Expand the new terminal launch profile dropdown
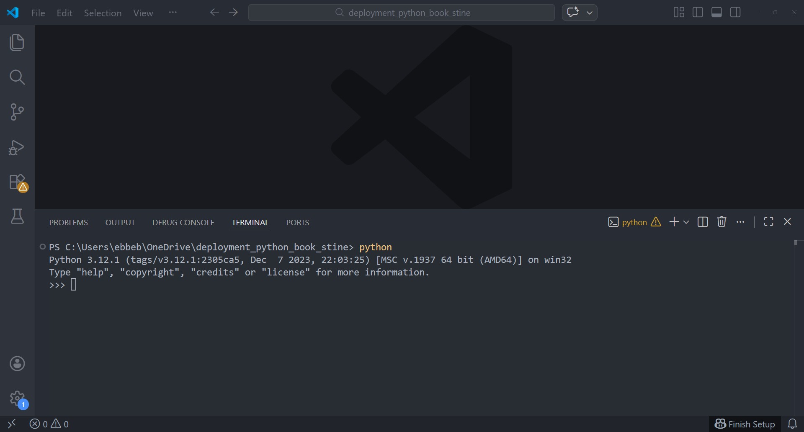This screenshot has width=804, height=432. click(x=686, y=222)
